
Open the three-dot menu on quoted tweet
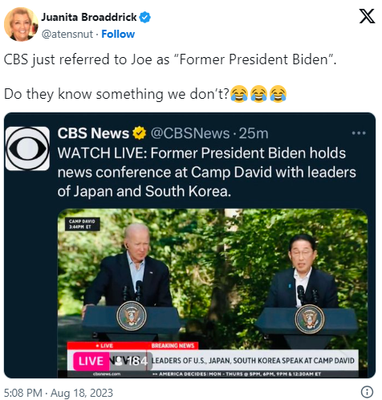(359, 133)
